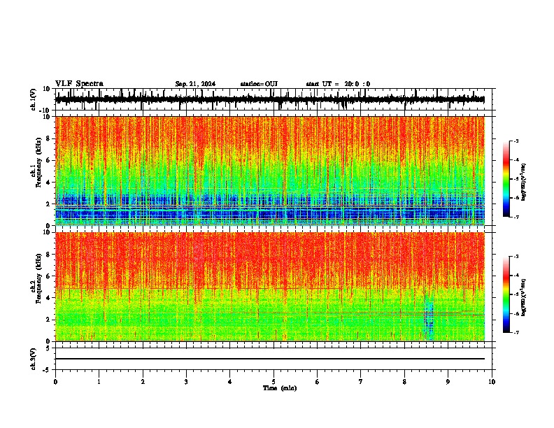Screen dimensions: 554x428
Task: Click the time axis end label "10"
Action: click(492, 382)
